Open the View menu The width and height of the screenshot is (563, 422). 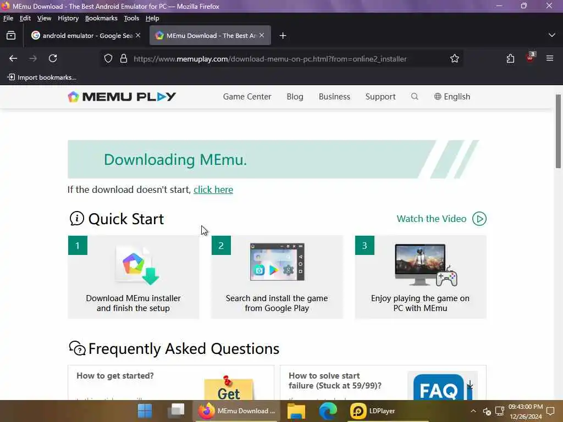pyautogui.click(x=44, y=18)
